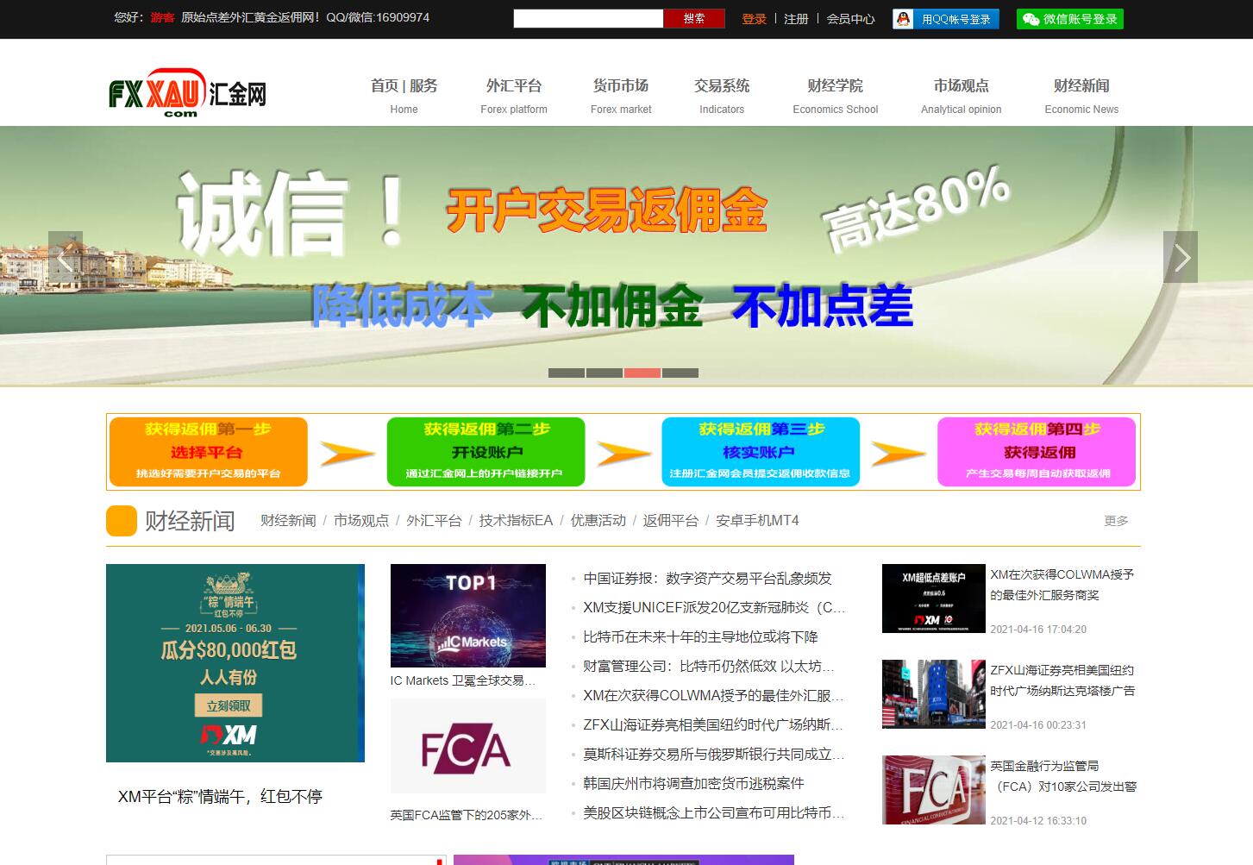Click into the top search input field

(588, 19)
